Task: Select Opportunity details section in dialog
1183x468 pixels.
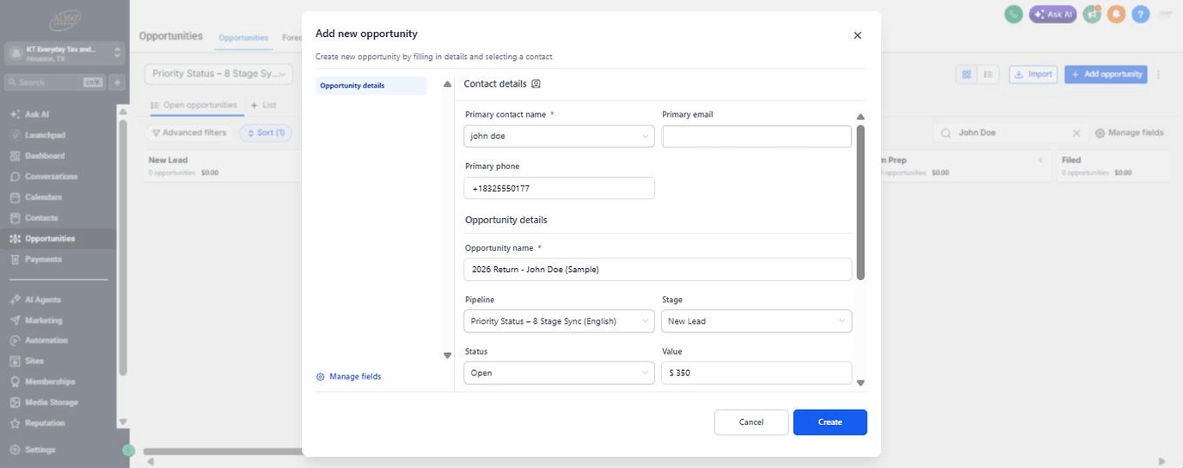Action: [x=371, y=86]
